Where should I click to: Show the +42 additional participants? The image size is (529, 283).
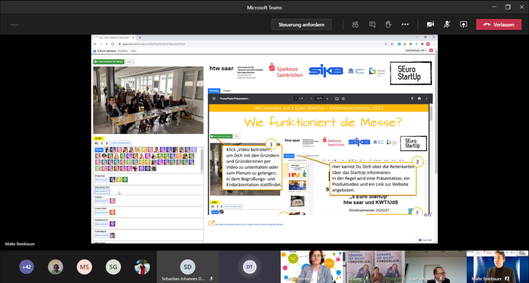point(27,267)
